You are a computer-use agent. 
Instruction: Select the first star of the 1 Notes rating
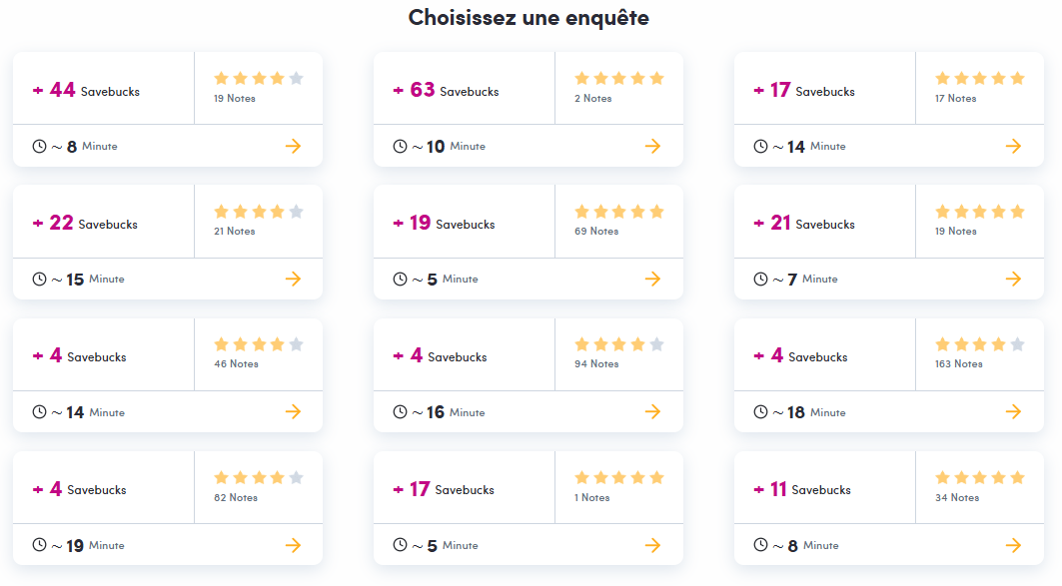click(x=582, y=476)
